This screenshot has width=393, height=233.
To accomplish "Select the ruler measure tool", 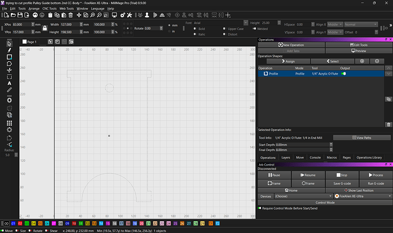I will [9, 90].
